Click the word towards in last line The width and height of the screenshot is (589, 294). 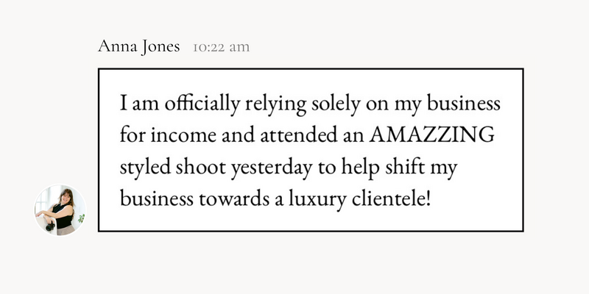click(x=234, y=200)
